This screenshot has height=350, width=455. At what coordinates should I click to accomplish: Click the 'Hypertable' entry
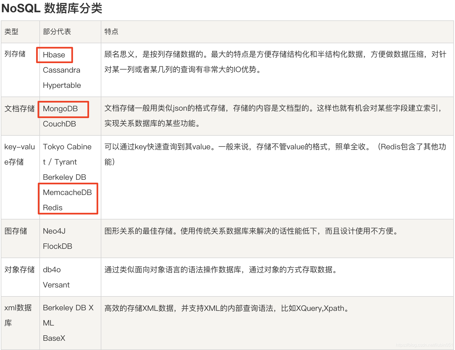pos(62,85)
